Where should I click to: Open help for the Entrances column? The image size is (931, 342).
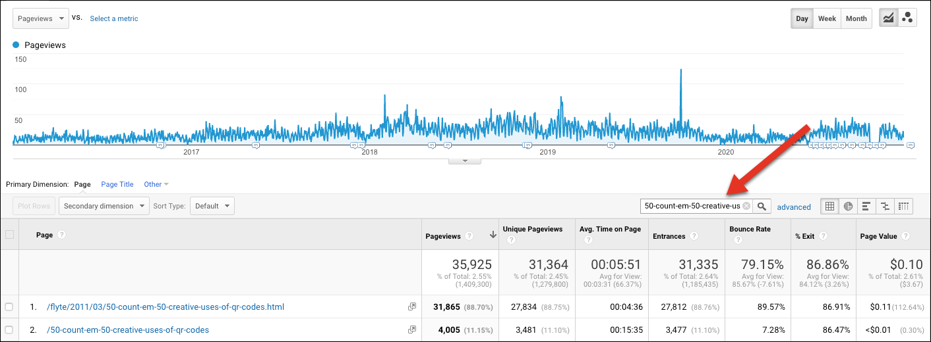(x=695, y=236)
